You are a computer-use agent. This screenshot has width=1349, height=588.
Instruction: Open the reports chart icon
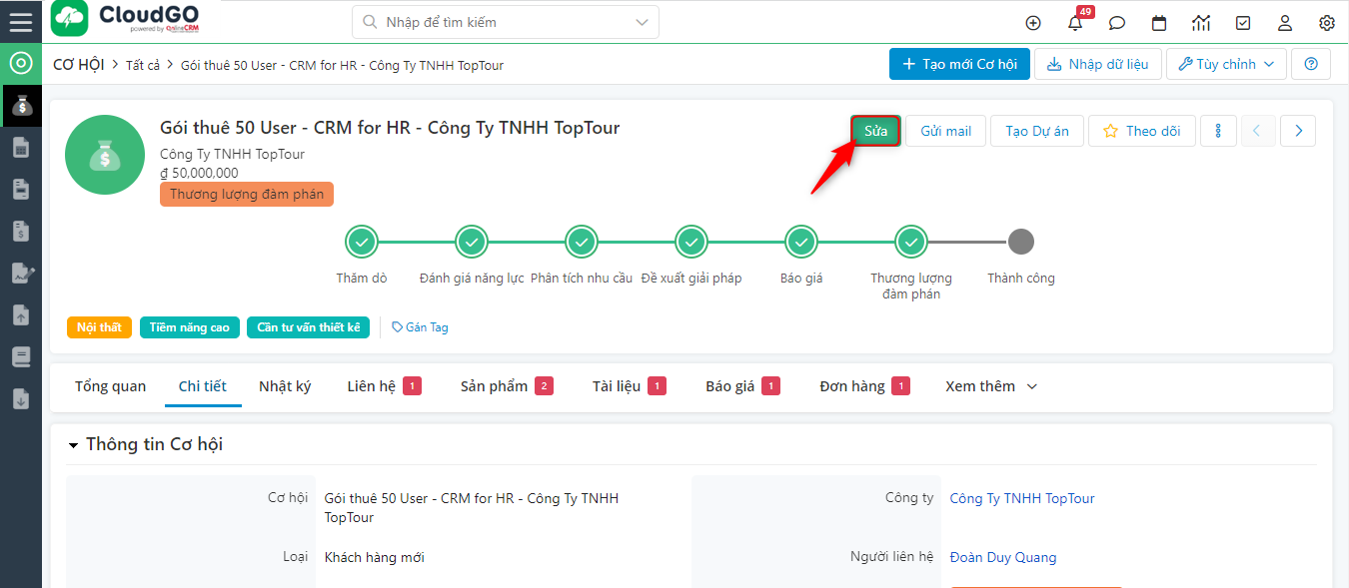pos(1201,23)
